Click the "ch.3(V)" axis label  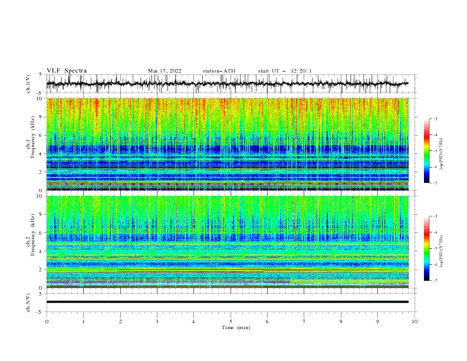point(28,303)
